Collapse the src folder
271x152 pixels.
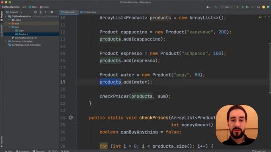pyautogui.click(x=9, y=27)
